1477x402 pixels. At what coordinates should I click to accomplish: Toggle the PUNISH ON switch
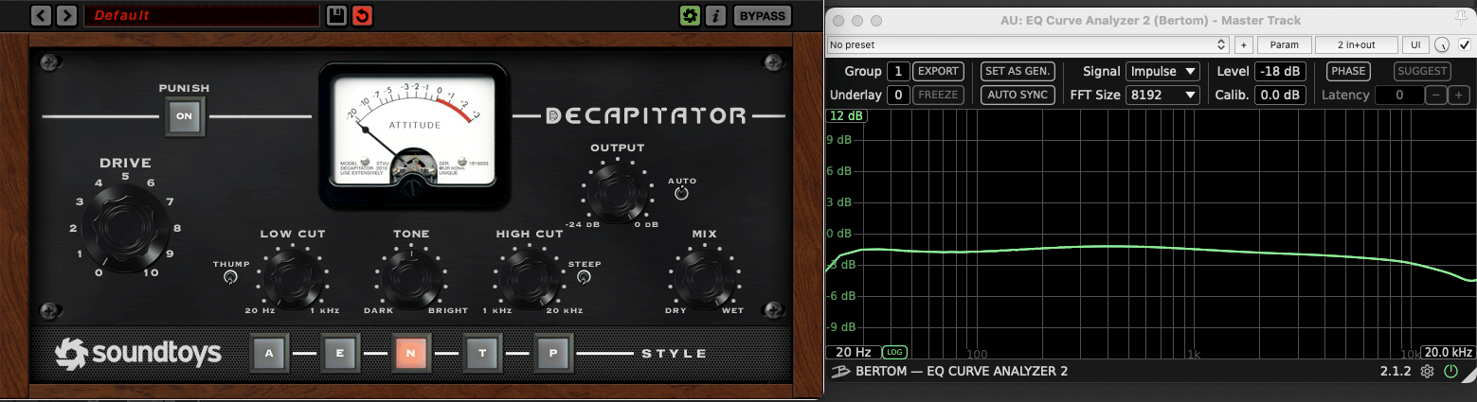click(185, 117)
